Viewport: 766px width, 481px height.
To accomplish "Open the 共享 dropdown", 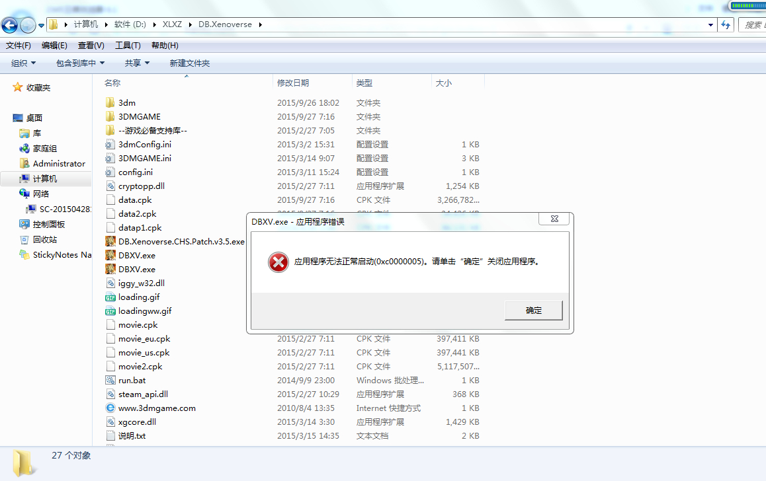I will pos(137,63).
